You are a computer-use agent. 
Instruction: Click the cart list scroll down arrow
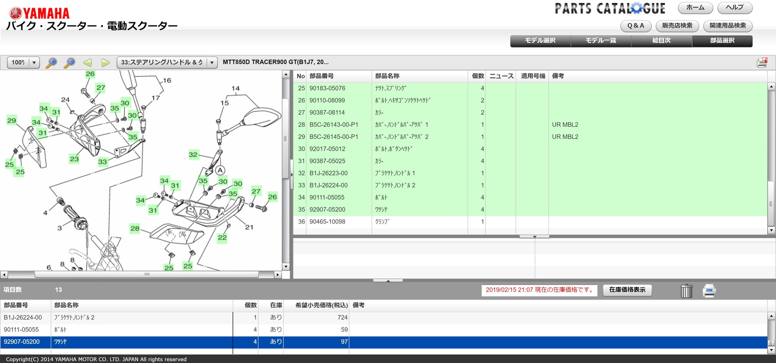click(771, 351)
